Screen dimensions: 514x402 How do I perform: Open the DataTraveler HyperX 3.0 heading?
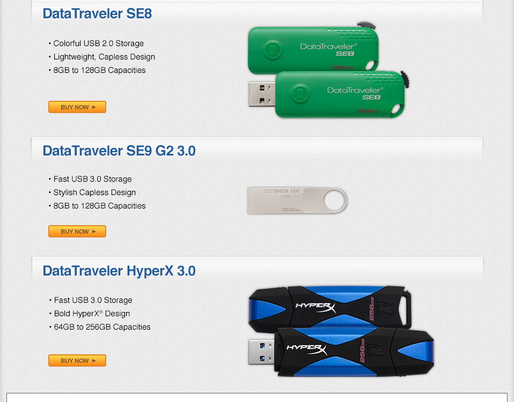(119, 271)
